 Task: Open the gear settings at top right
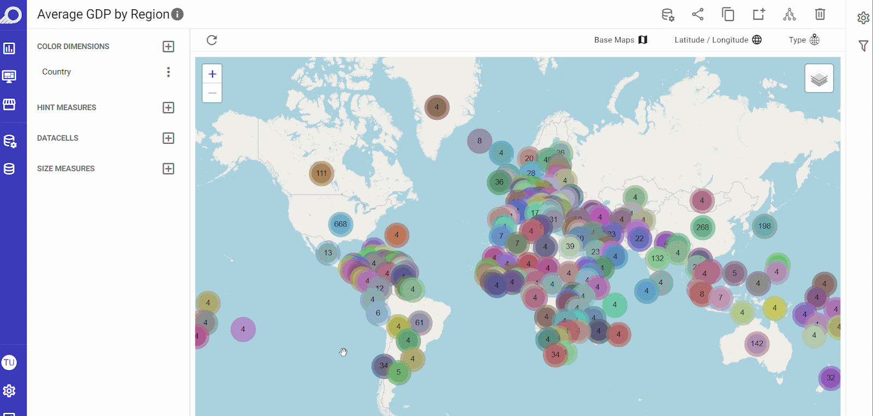pos(863,18)
